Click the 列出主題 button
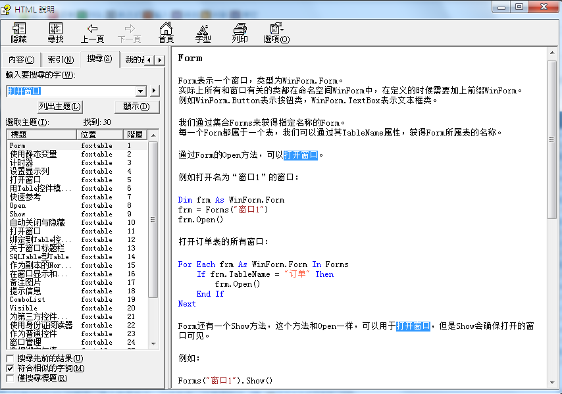Image resolution: width=562 pixels, height=394 pixels. coord(60,107)
